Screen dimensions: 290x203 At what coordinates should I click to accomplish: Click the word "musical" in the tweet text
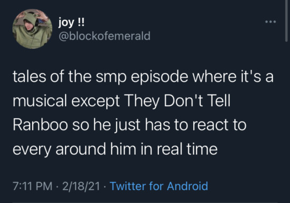pyautogui.click(x=40, y=101)
